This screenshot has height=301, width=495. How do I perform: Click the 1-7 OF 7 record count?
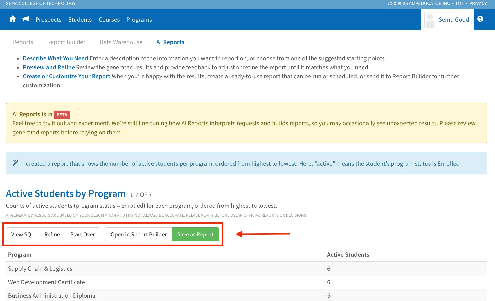coord(141,195)
